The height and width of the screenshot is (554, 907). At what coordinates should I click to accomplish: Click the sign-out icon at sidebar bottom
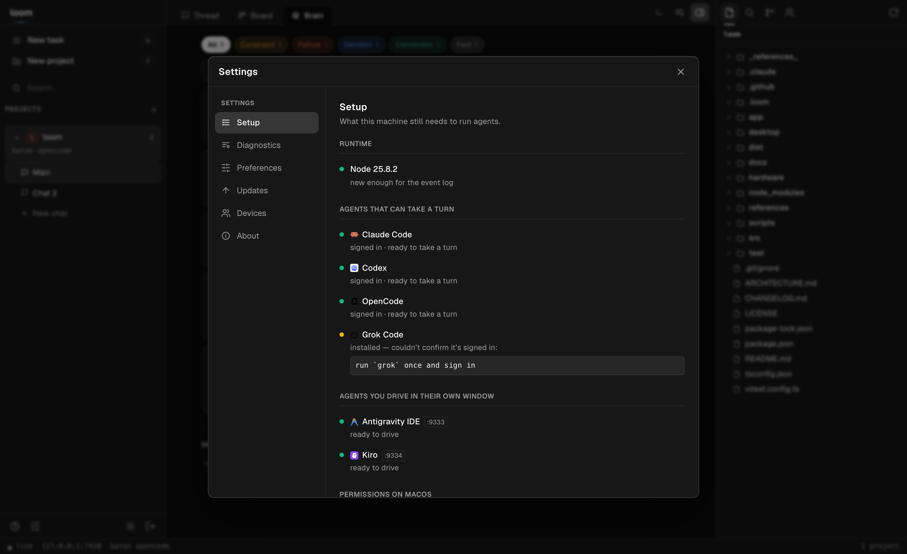(150, 526)
